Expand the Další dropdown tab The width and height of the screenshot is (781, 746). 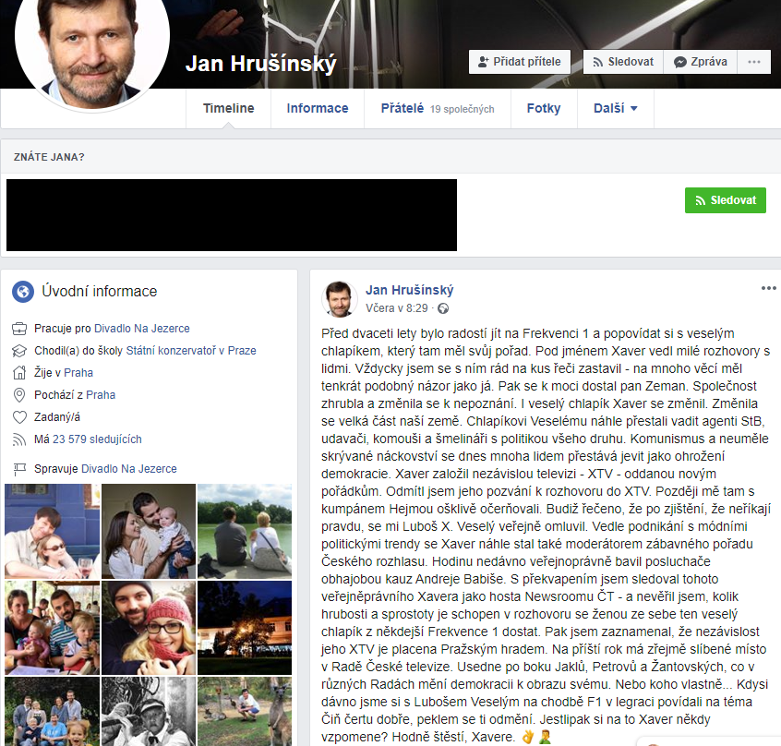click(x=615, y=108)
